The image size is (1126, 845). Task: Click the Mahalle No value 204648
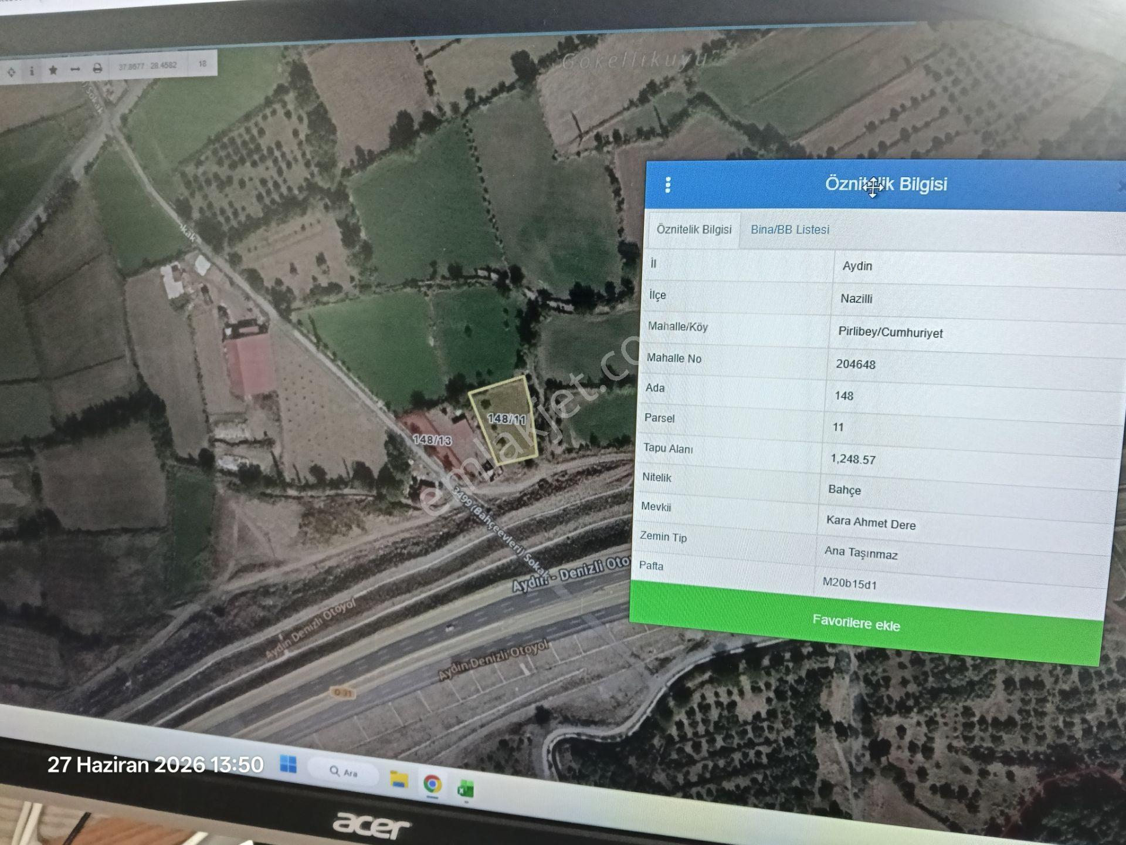856,364
